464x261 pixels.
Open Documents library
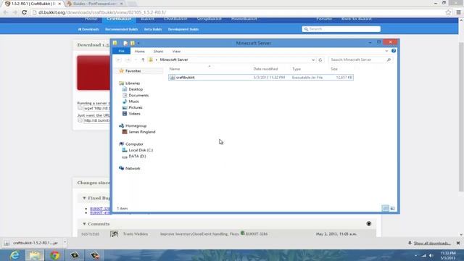click(138, 95)
